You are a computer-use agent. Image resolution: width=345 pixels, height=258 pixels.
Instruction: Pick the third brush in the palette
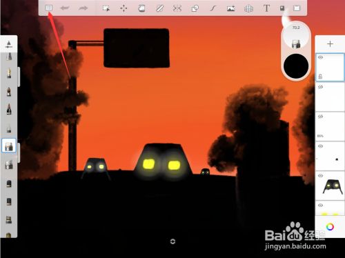pos(9,92)
